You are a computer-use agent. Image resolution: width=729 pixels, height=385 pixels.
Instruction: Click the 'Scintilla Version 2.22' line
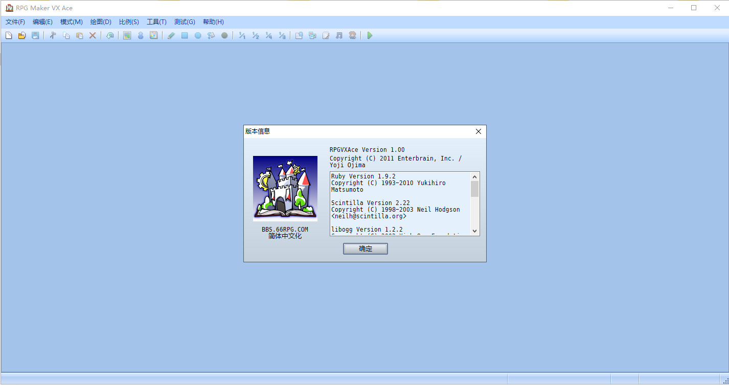tap(371, 203)
